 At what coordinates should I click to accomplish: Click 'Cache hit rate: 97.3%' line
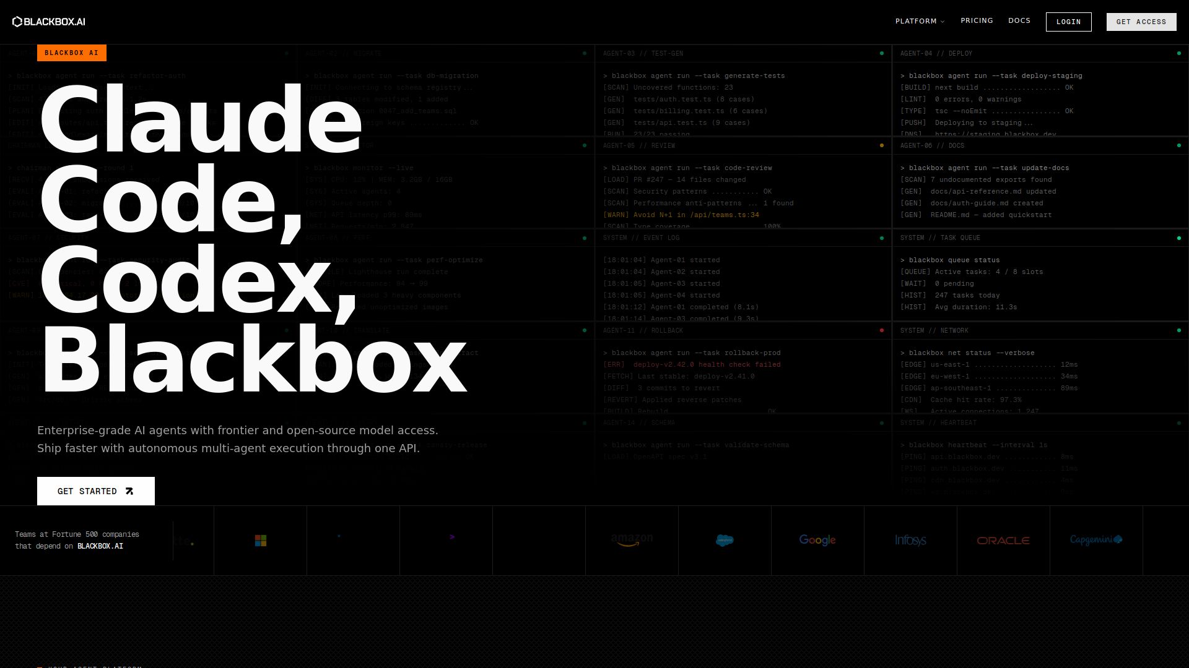point(961,400)
